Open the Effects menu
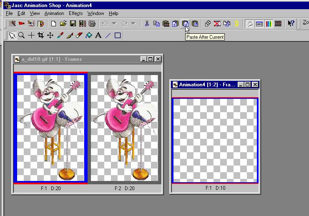Image resolution: width=309 pixels, height=216 pixels. tap(75, 13)
